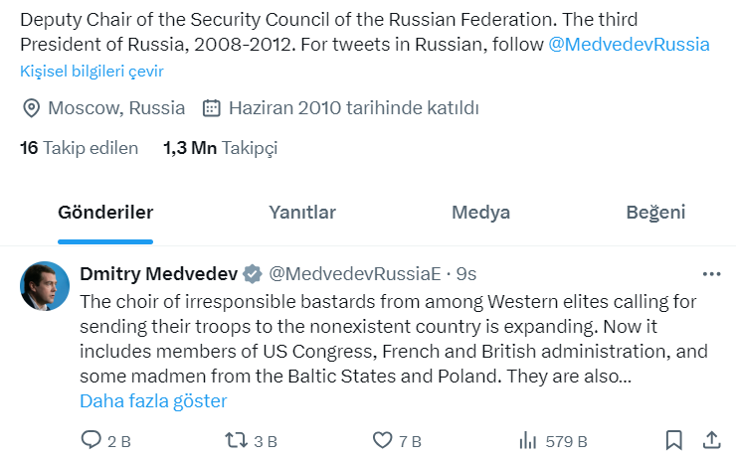
Task: Open the 16 Takip edilen list
Action: (79, 148)
